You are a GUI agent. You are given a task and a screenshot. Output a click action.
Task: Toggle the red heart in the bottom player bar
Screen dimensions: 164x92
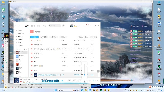click(21, 82)
